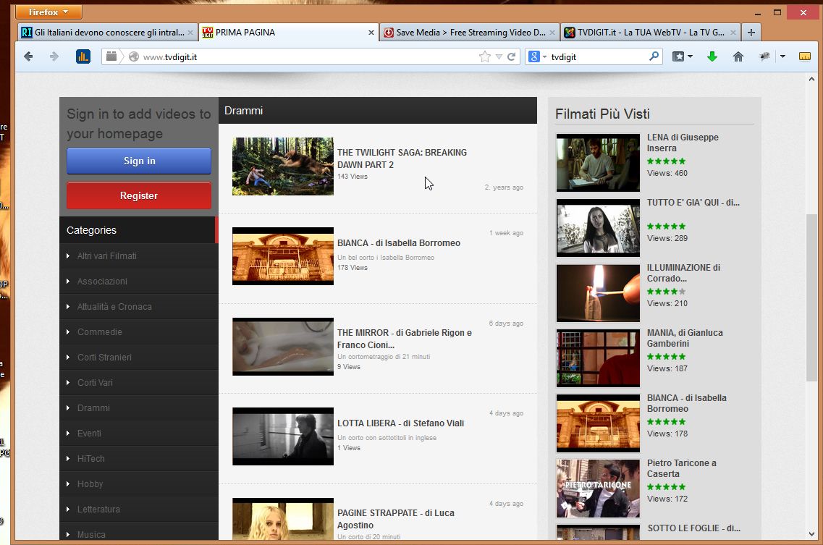Click the browser Back arrow
The image size is (823, 545).
pyautogui.click(x=28, y=56)
